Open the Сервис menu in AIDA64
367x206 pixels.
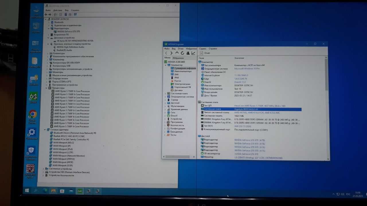click(203, 49)
